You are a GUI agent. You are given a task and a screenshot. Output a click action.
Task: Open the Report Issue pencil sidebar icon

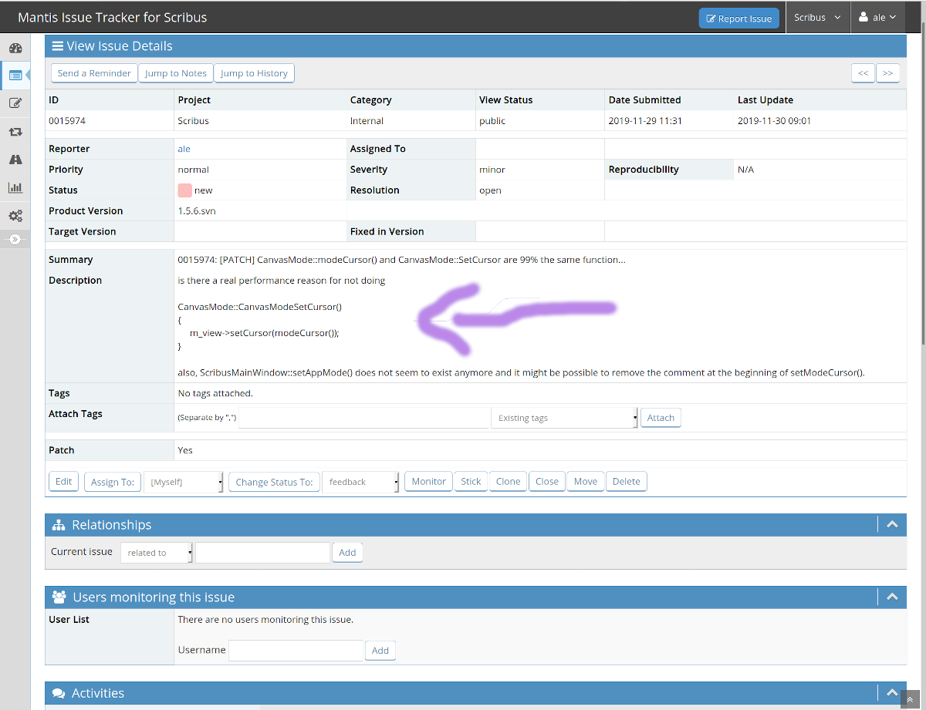(15, 103)
